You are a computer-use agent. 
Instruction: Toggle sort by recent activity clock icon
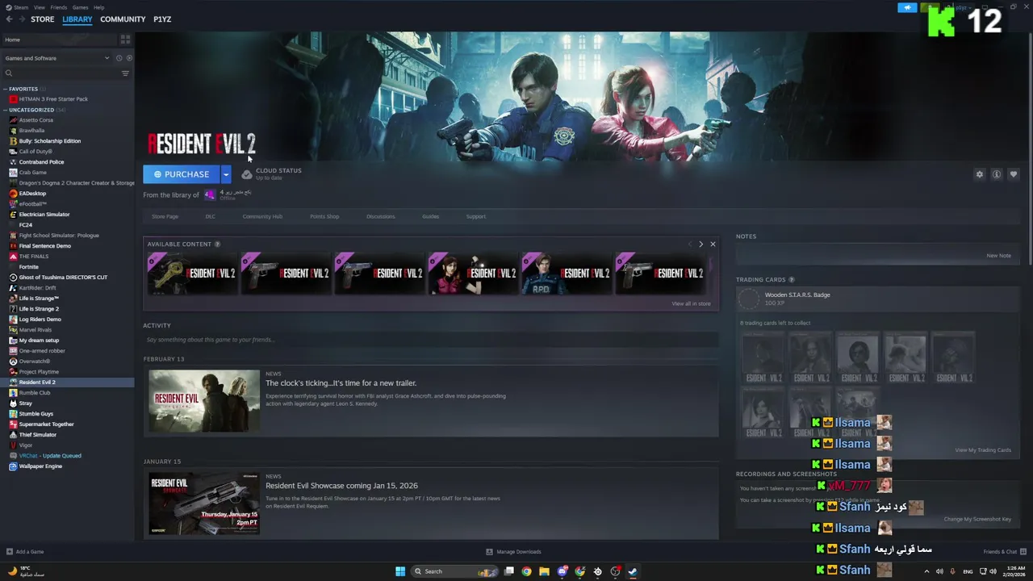coord(119,58)
